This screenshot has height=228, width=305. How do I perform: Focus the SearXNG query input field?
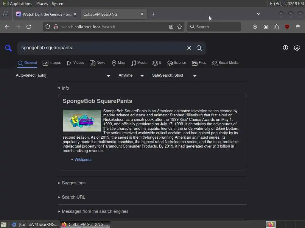point(102,48)
